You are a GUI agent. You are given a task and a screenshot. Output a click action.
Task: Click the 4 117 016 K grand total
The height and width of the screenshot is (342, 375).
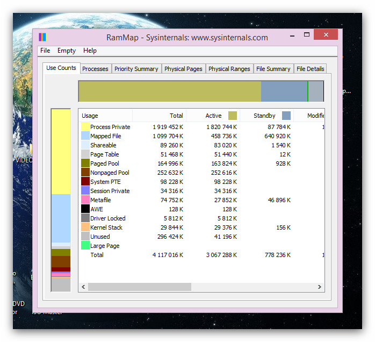coord(168,255)
